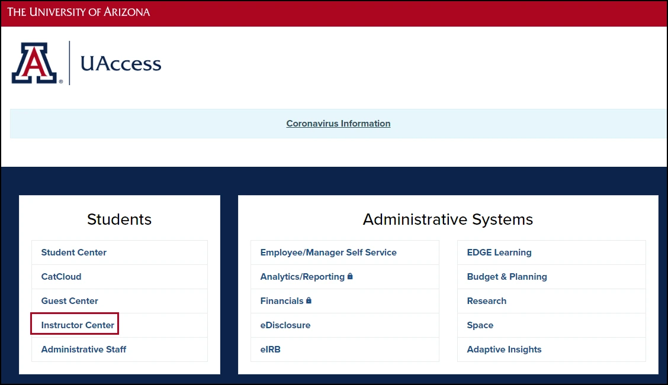Open the Student Center link
Screen dimensions: 668x385
click(73, 253)
